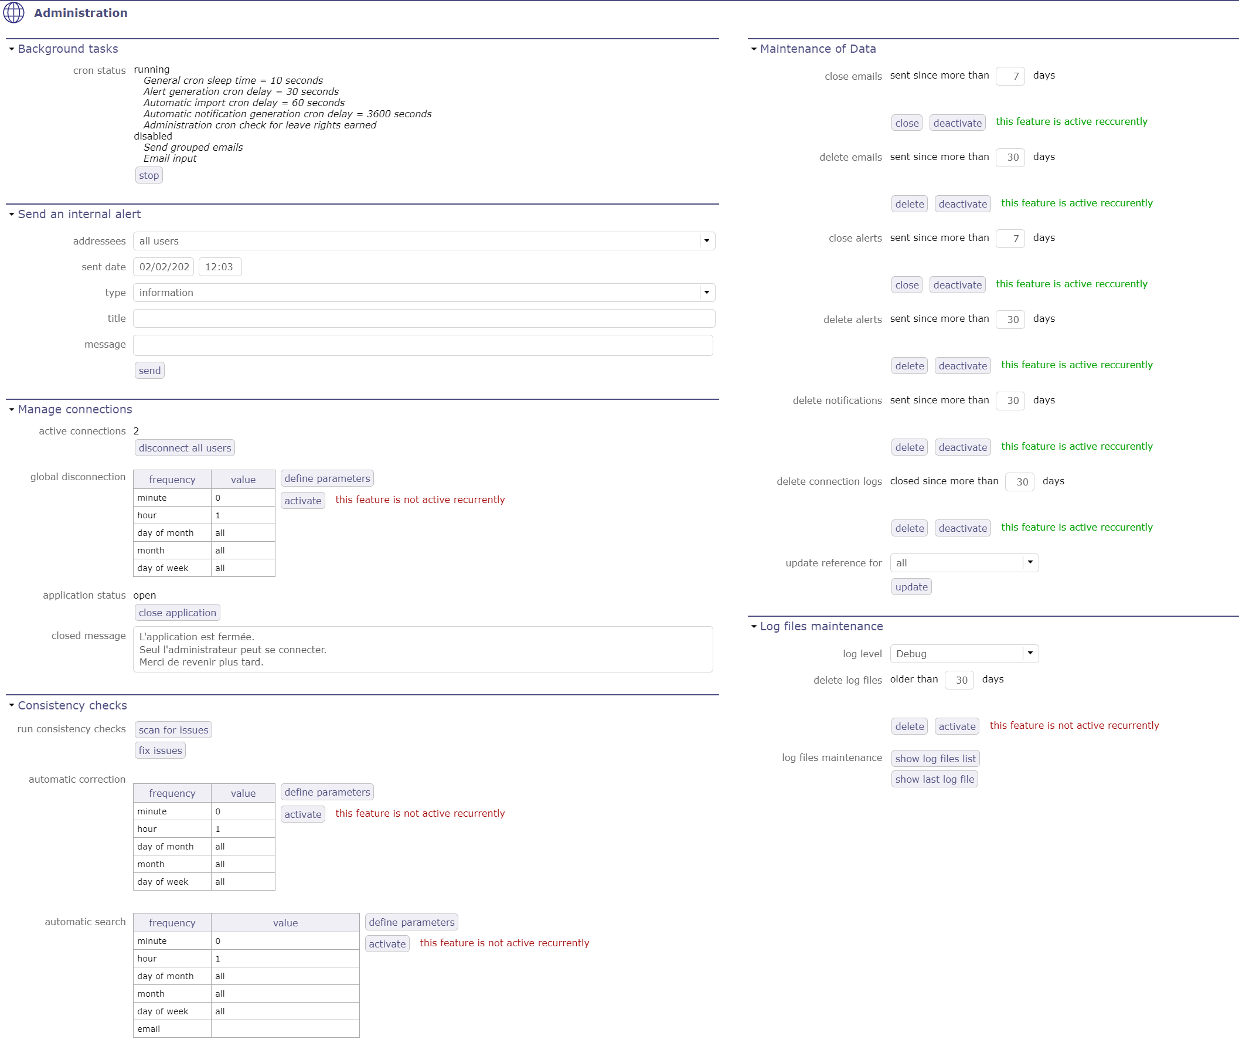Collapse the Maintenance of Data section

click(x=754, y=49)
